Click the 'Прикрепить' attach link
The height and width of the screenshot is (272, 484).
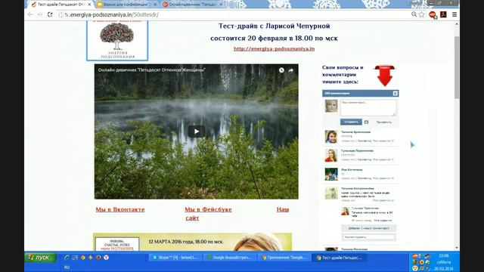click(x=383, y=122)
